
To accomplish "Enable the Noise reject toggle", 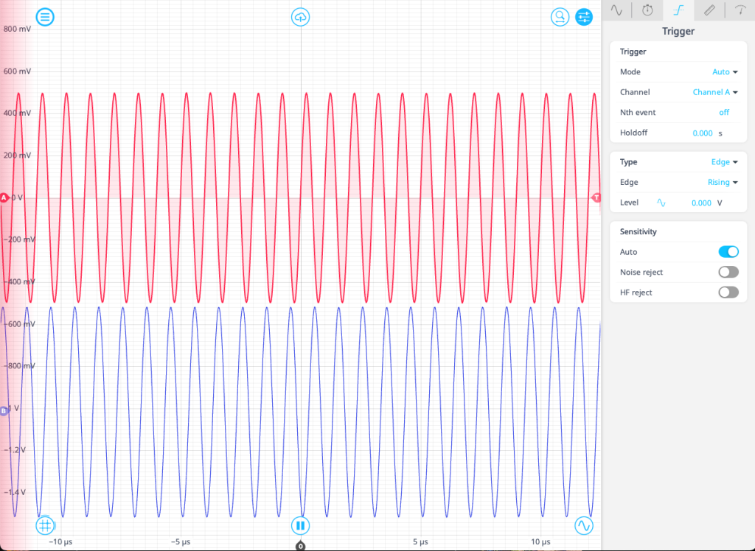I will pyautogui.click(x=728, y=272).
